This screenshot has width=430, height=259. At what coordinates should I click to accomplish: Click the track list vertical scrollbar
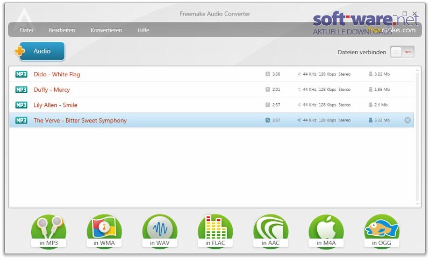coord(418,136)
